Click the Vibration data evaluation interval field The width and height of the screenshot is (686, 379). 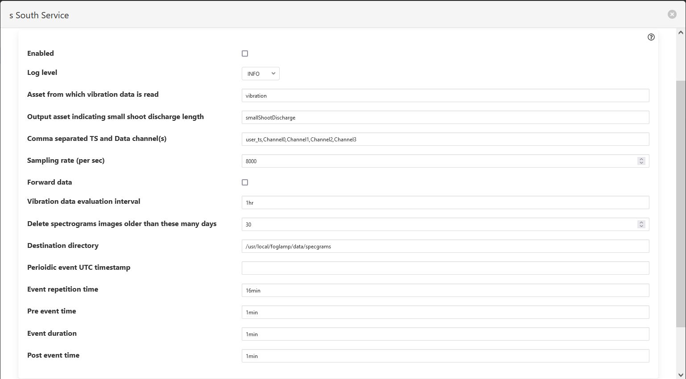pos(445,202)
